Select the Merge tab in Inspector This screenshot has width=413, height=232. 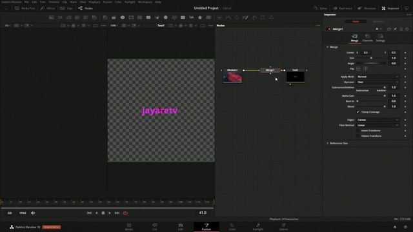click(354, 38)
